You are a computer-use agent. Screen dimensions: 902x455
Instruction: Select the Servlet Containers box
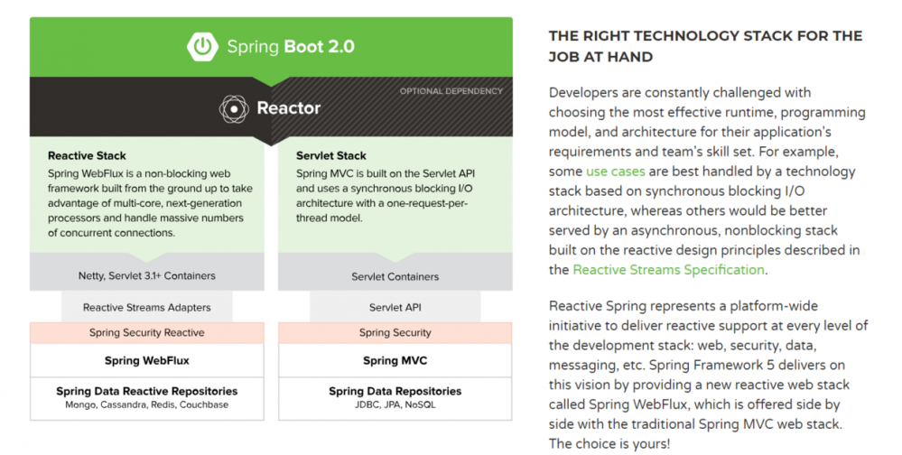[x=395, y=276]
